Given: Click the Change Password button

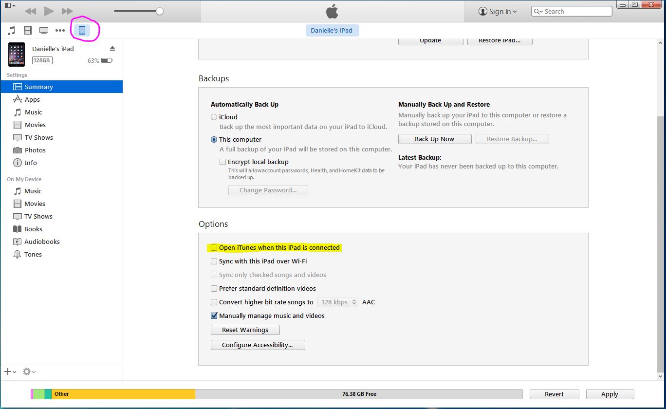Looking at the screenshot, I should 268,190.
